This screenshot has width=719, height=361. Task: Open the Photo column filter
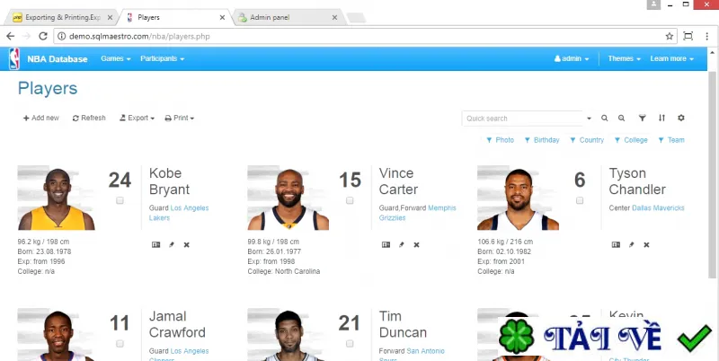coord(500,140)
